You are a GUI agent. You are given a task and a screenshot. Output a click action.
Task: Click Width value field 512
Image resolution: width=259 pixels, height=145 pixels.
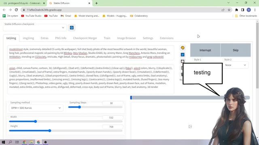tap(113, 118)
